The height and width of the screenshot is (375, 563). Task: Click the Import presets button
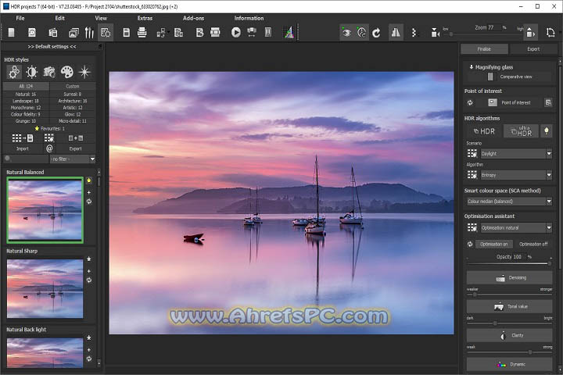coord(22,148)
